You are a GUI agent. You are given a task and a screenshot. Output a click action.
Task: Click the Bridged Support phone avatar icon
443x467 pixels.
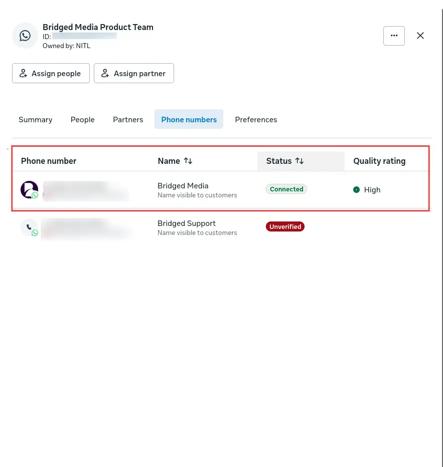click(x=29, y=227)
